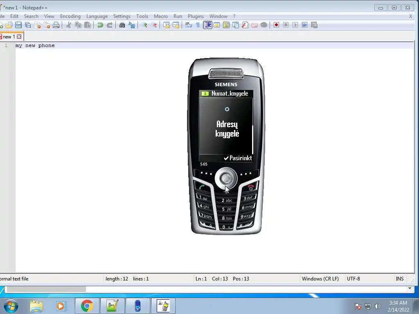Open the Search menu
The height and width of the screenshot is (314, 419).
31,16
